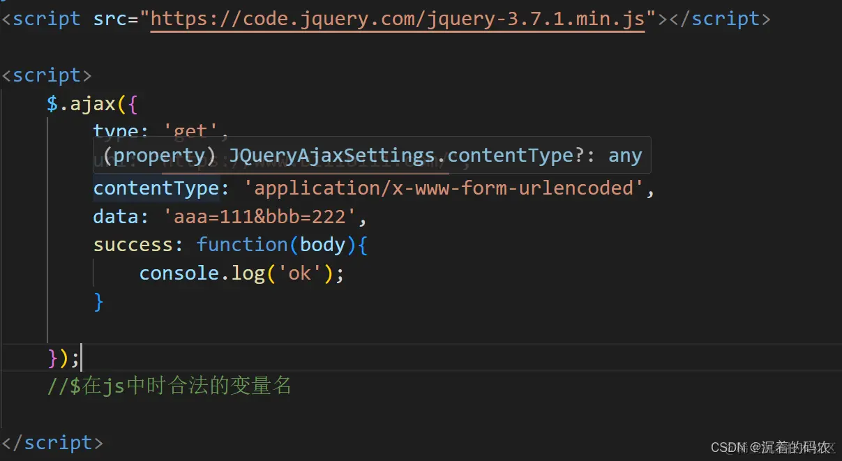Viewport: 842px width, 461px height.
Task: Click the JQueryAjaxSettings.contentType hover tooltip
Action: click(x=373, y=155)
